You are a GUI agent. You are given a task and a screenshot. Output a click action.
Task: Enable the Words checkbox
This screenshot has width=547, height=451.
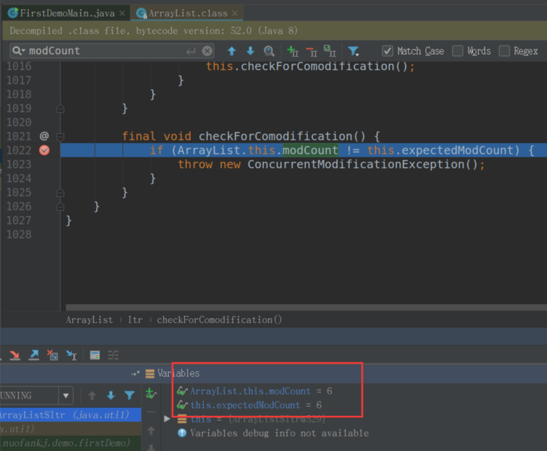click(457, 51)
